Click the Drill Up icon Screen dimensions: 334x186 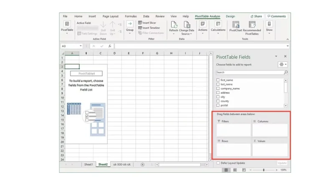pyautogui.click(x=112, y=25)
